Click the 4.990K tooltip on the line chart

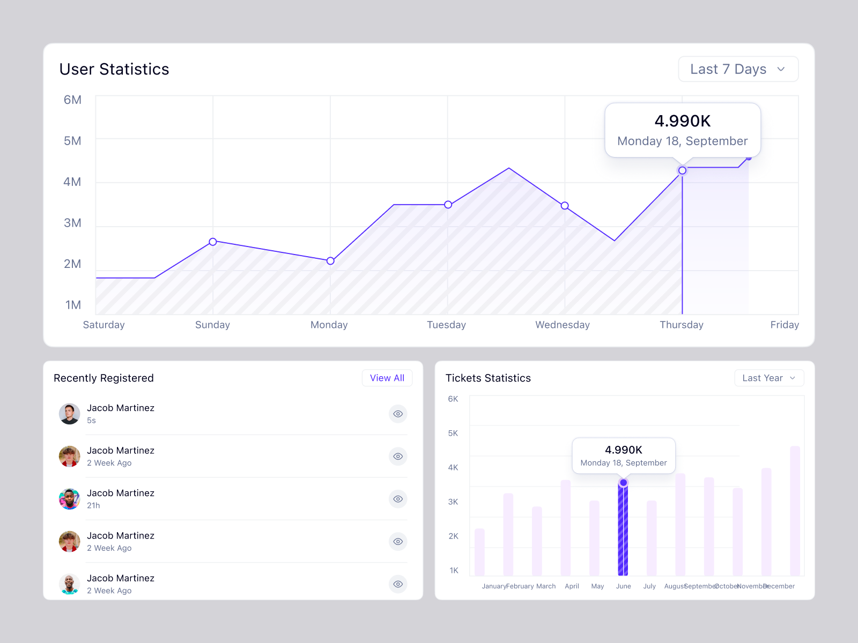tap(682, 129)
